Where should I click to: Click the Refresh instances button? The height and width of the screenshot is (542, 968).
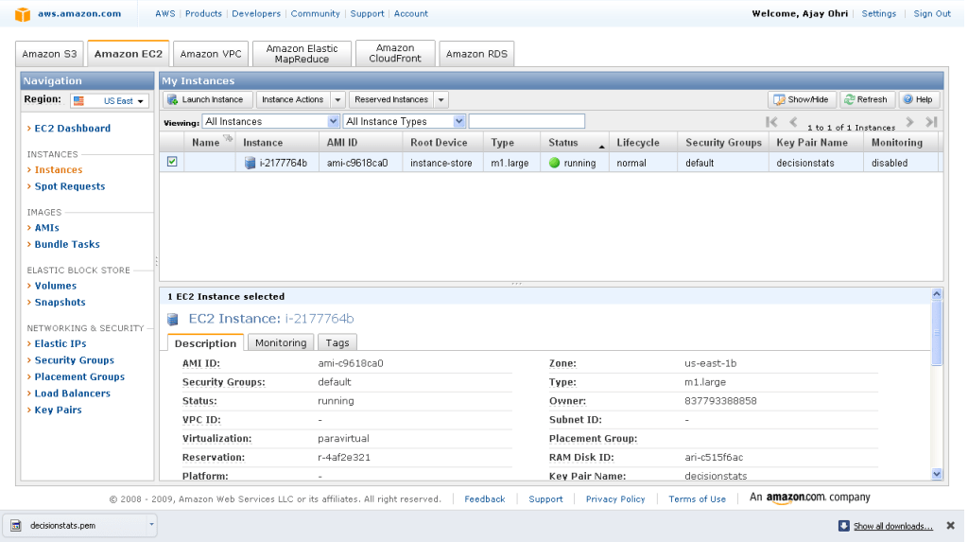point(865,99)
